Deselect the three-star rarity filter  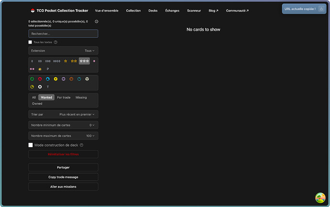(84, 61)
